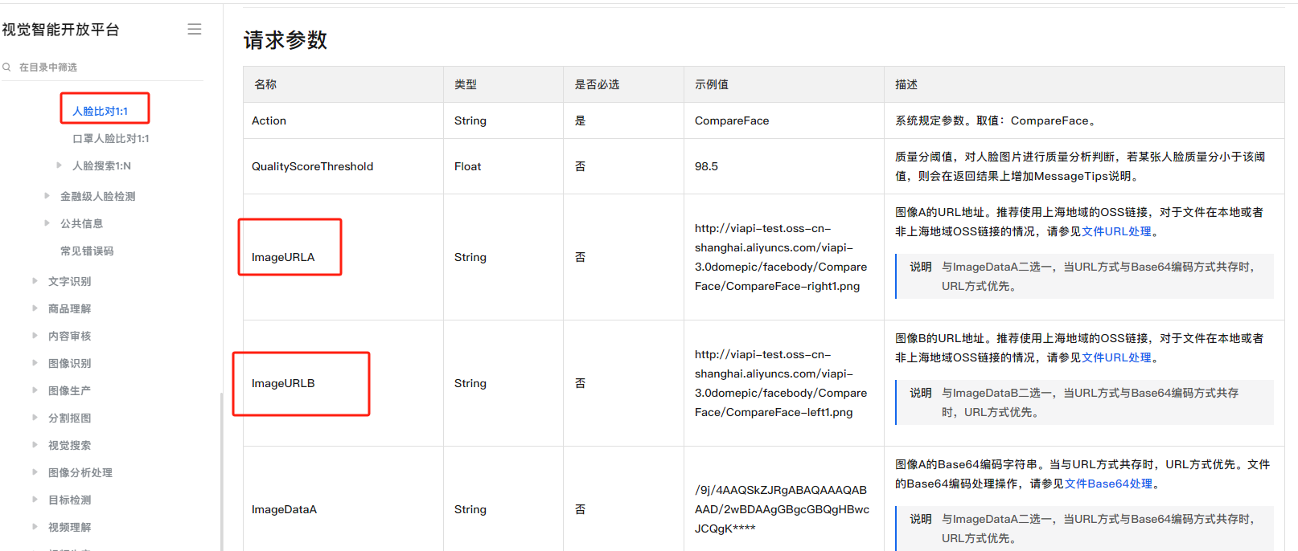The width and height of the screenshot is (1298, 551).
Task: Expand the 内容审核 category
Action: pos(35,336)
